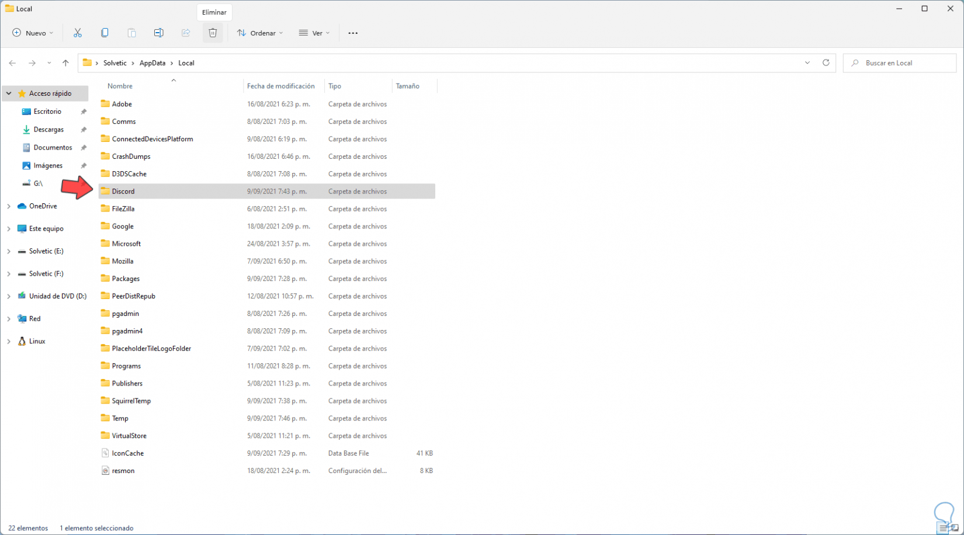Expand the Solvetic (E:) drive node
This screenshot has width=964, height=535.
pyautogui.click(x=9, y=251)
